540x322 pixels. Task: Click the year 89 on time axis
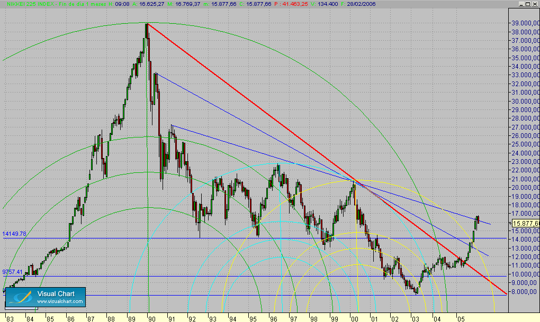coord(131,319)
